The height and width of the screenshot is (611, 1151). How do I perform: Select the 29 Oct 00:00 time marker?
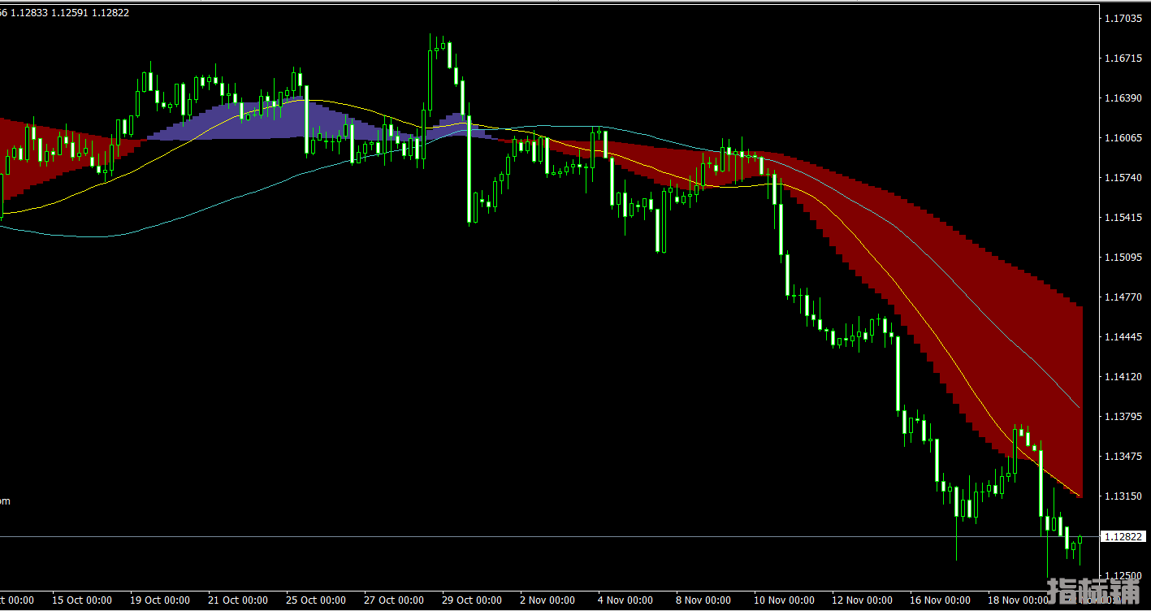click(472, 600)
